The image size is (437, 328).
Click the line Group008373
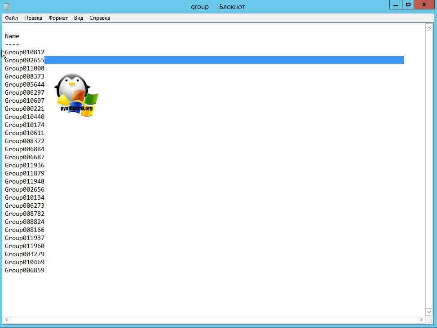coord(25,76)
